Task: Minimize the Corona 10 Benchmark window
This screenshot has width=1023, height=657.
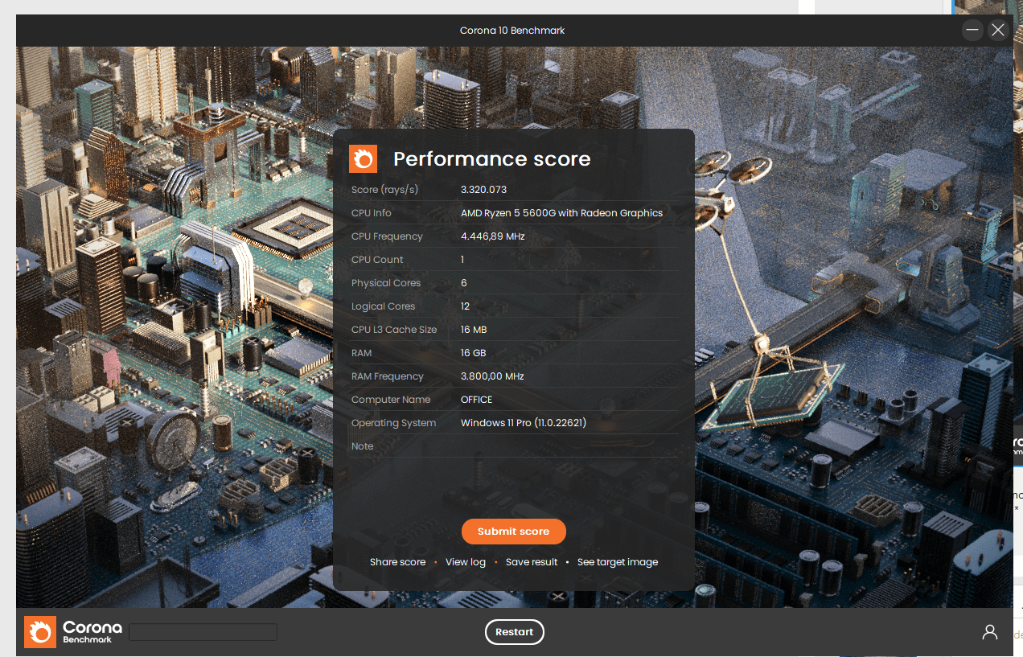Action: [972, 31]
